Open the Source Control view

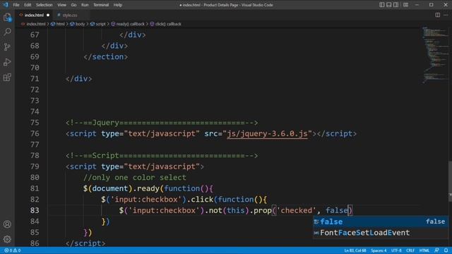[x=7, y=47]
